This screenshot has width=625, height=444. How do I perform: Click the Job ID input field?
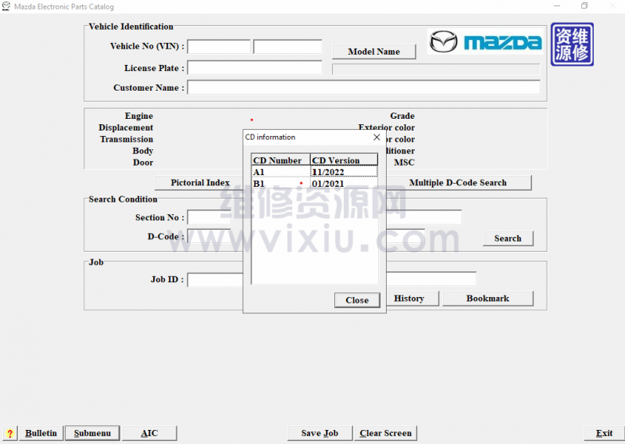(x=216, y=279)
